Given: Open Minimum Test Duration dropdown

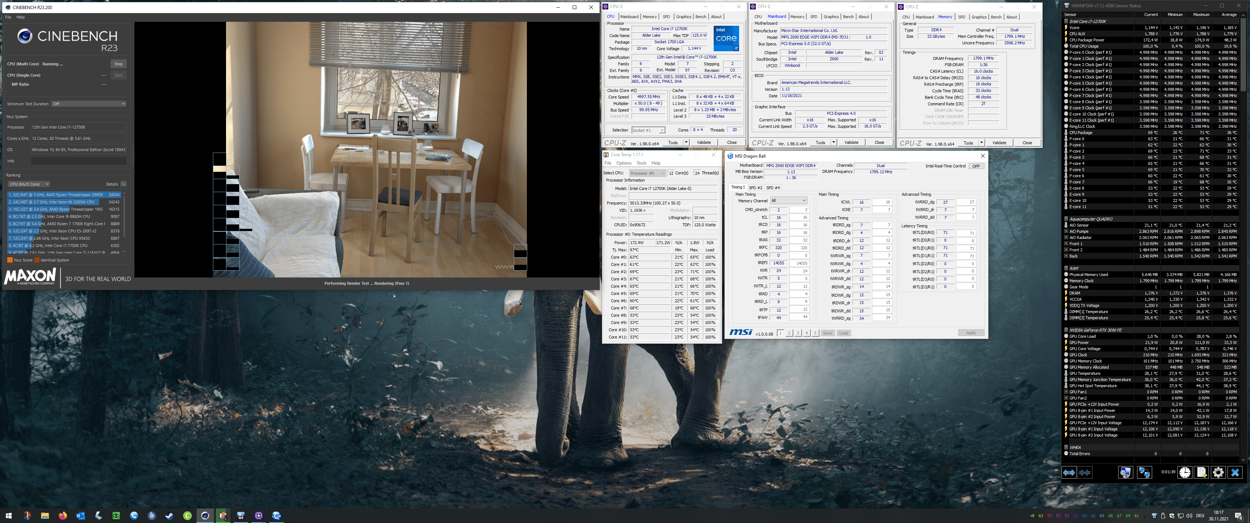Looking at the screenshot, I should point(89,104).
